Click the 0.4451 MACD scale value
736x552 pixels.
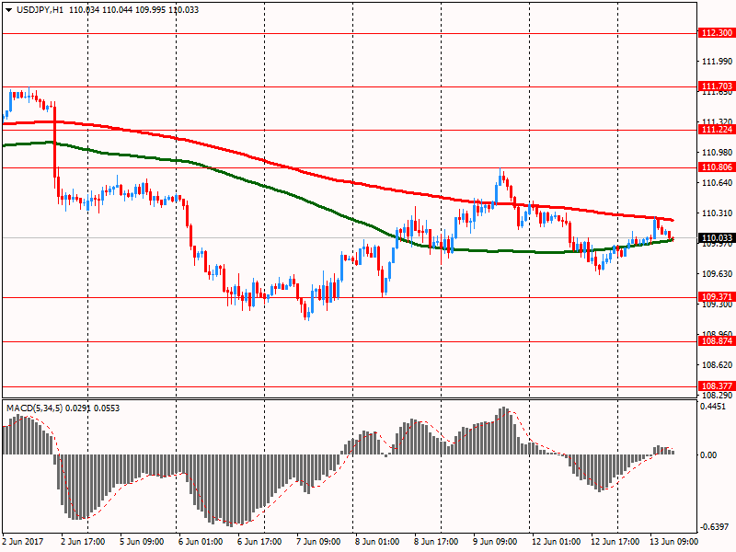(712, 407)
